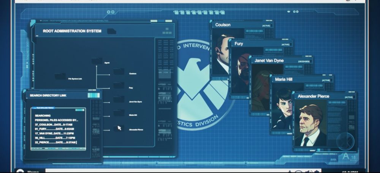This screenshot has width=380, height=173.
Task: Select the Maria Hill tree label
Action: [x=133, y=115]
